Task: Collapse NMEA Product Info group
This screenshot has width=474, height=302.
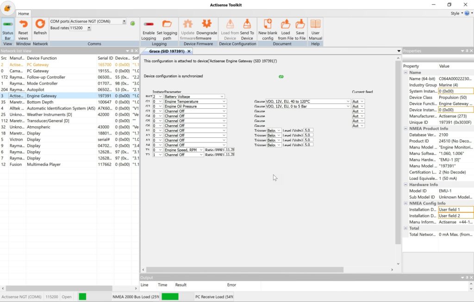Action: [x=405, y=129]
